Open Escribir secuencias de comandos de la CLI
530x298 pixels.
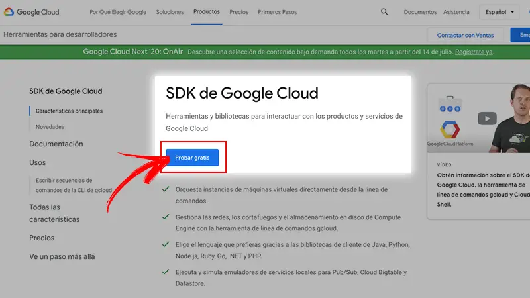click(x=74, y=185)
